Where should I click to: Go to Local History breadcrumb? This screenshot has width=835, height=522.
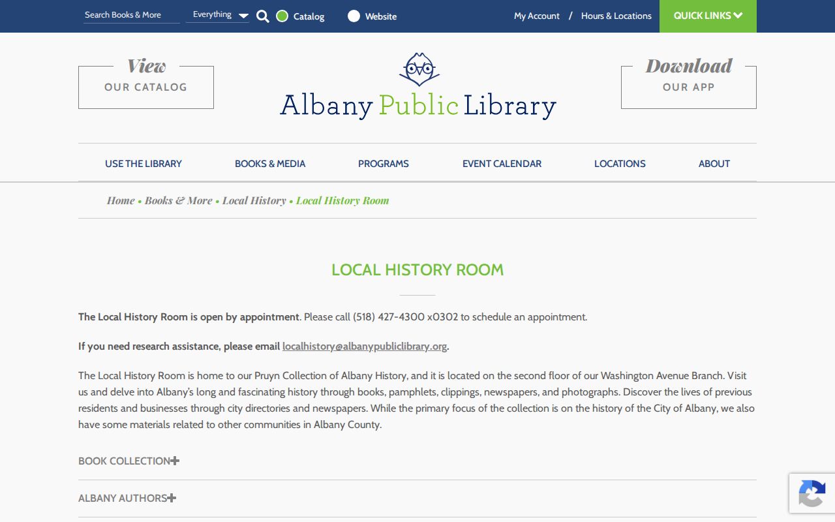click(x=254, y=200)
